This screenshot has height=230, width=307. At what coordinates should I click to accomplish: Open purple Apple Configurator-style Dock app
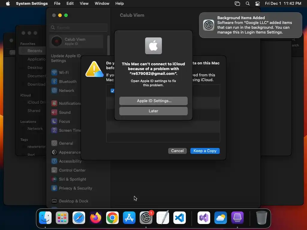(x=237, y=218)
